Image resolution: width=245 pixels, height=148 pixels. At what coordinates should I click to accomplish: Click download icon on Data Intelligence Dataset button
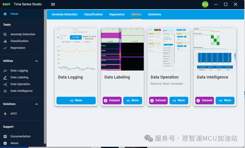coord(198,101)
